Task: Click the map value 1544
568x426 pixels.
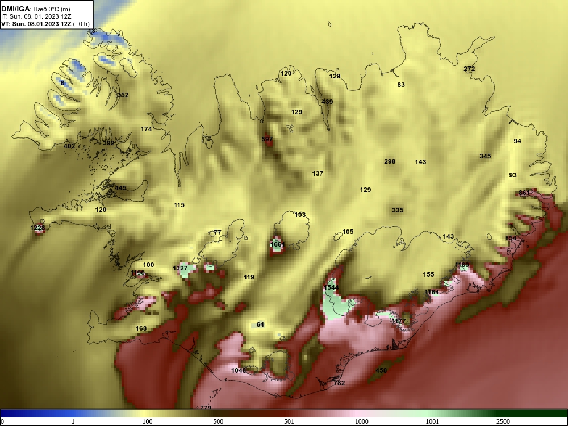Action: click(331, 287)
